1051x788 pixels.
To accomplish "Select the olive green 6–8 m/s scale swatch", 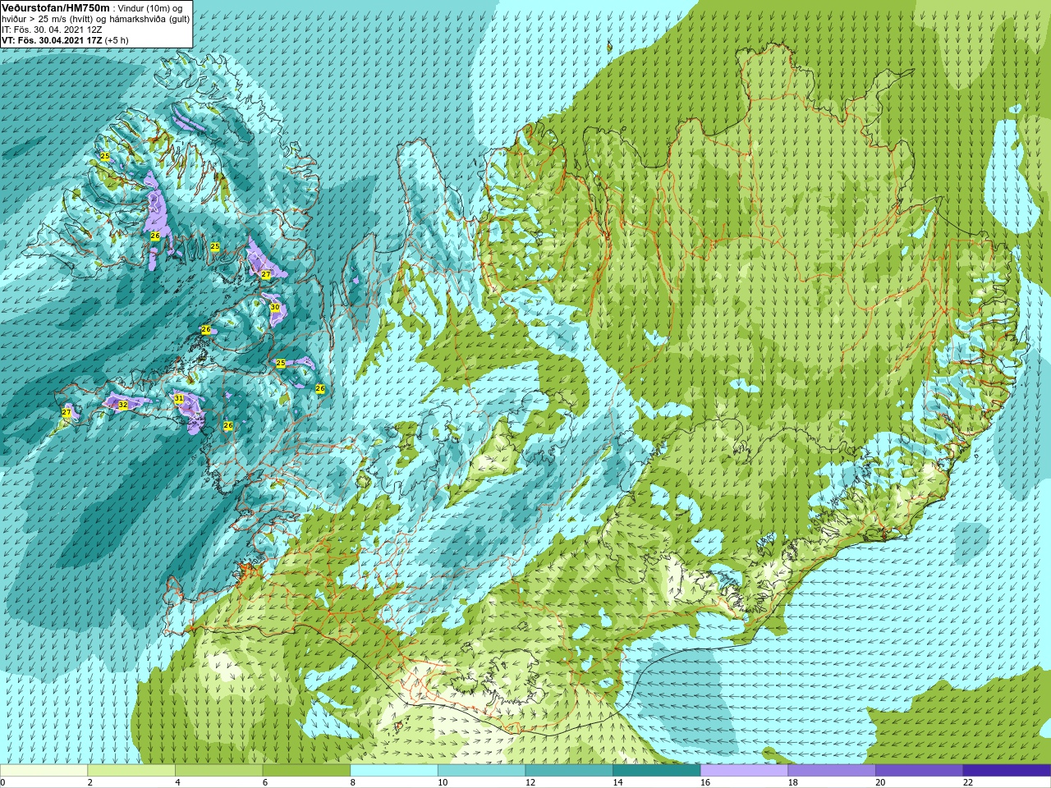I will (x=306, y=771).
